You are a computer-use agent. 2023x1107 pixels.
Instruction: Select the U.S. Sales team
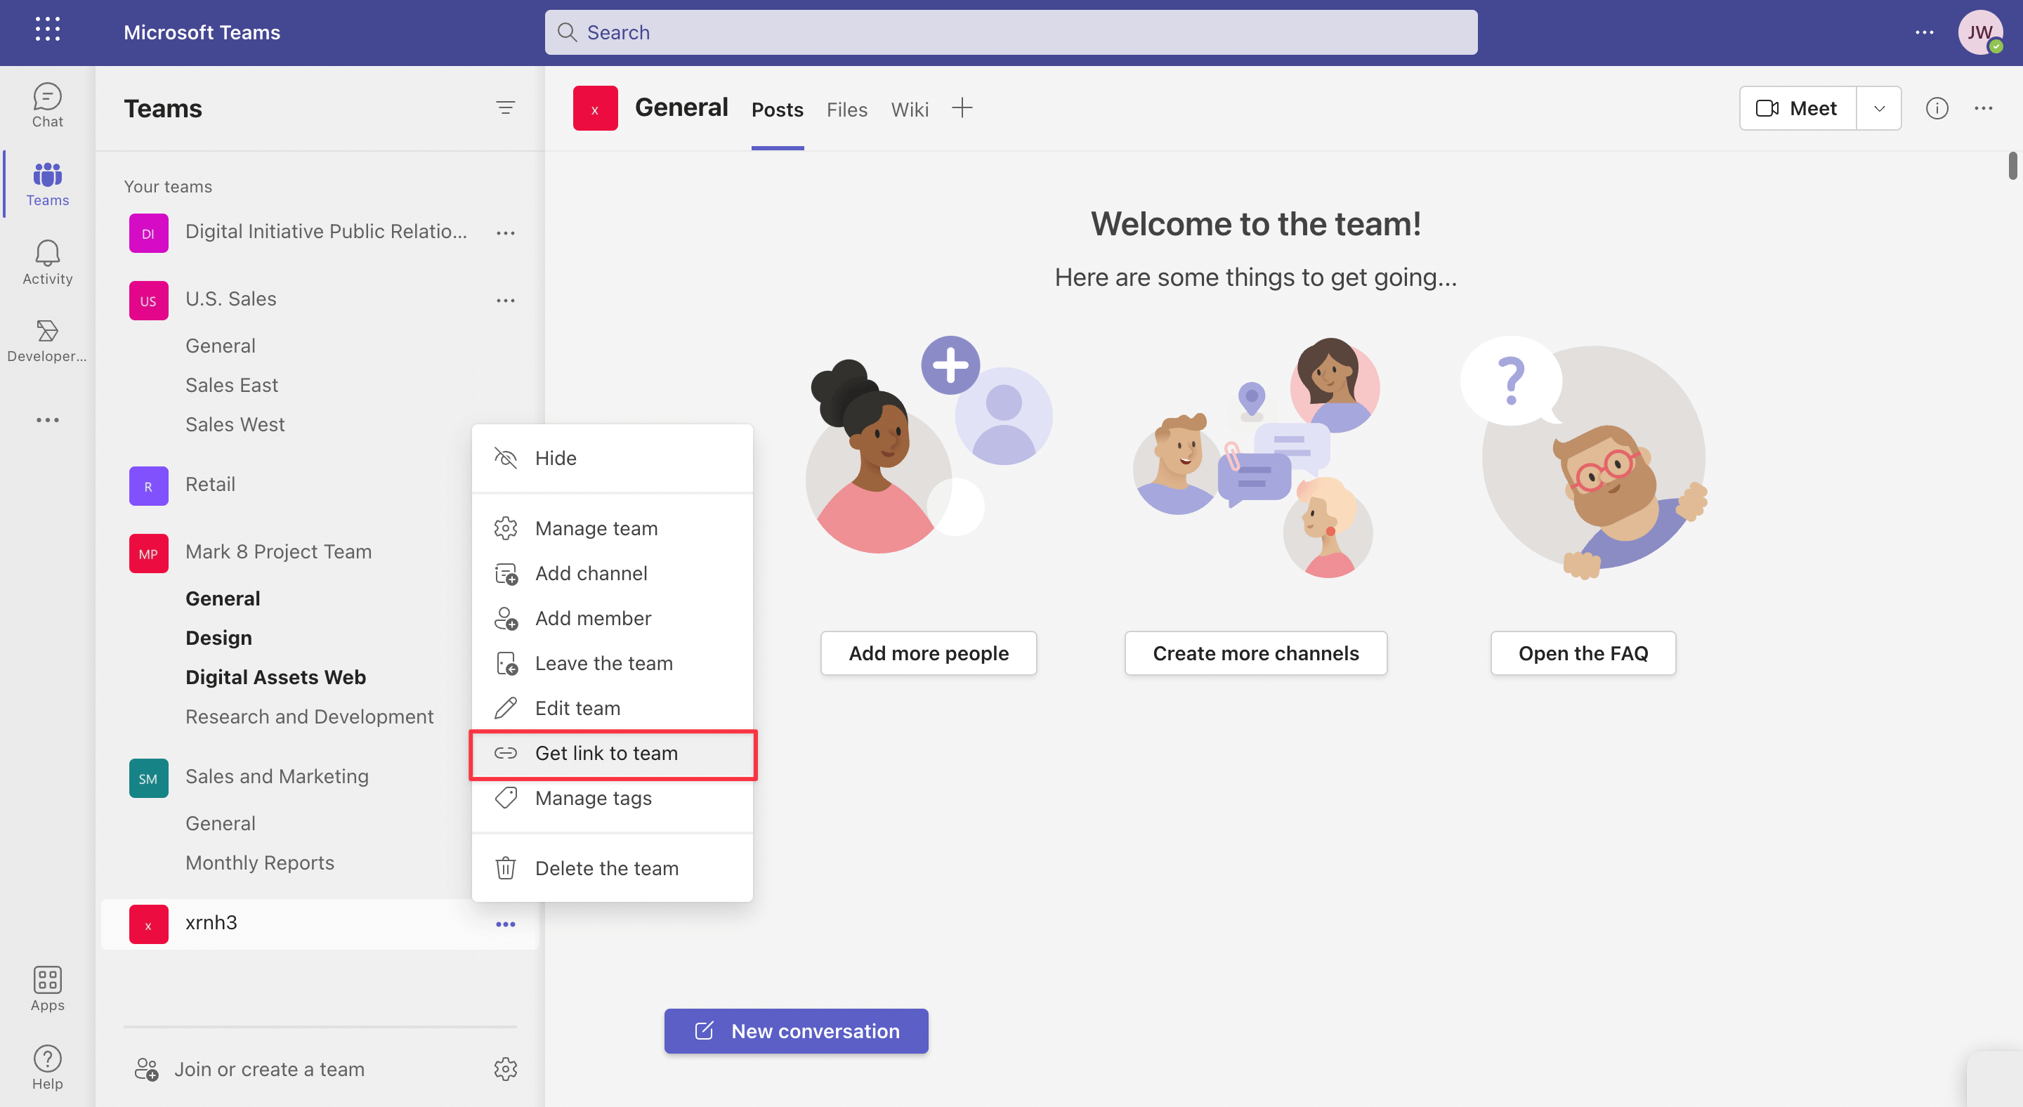tap(230, 299)
